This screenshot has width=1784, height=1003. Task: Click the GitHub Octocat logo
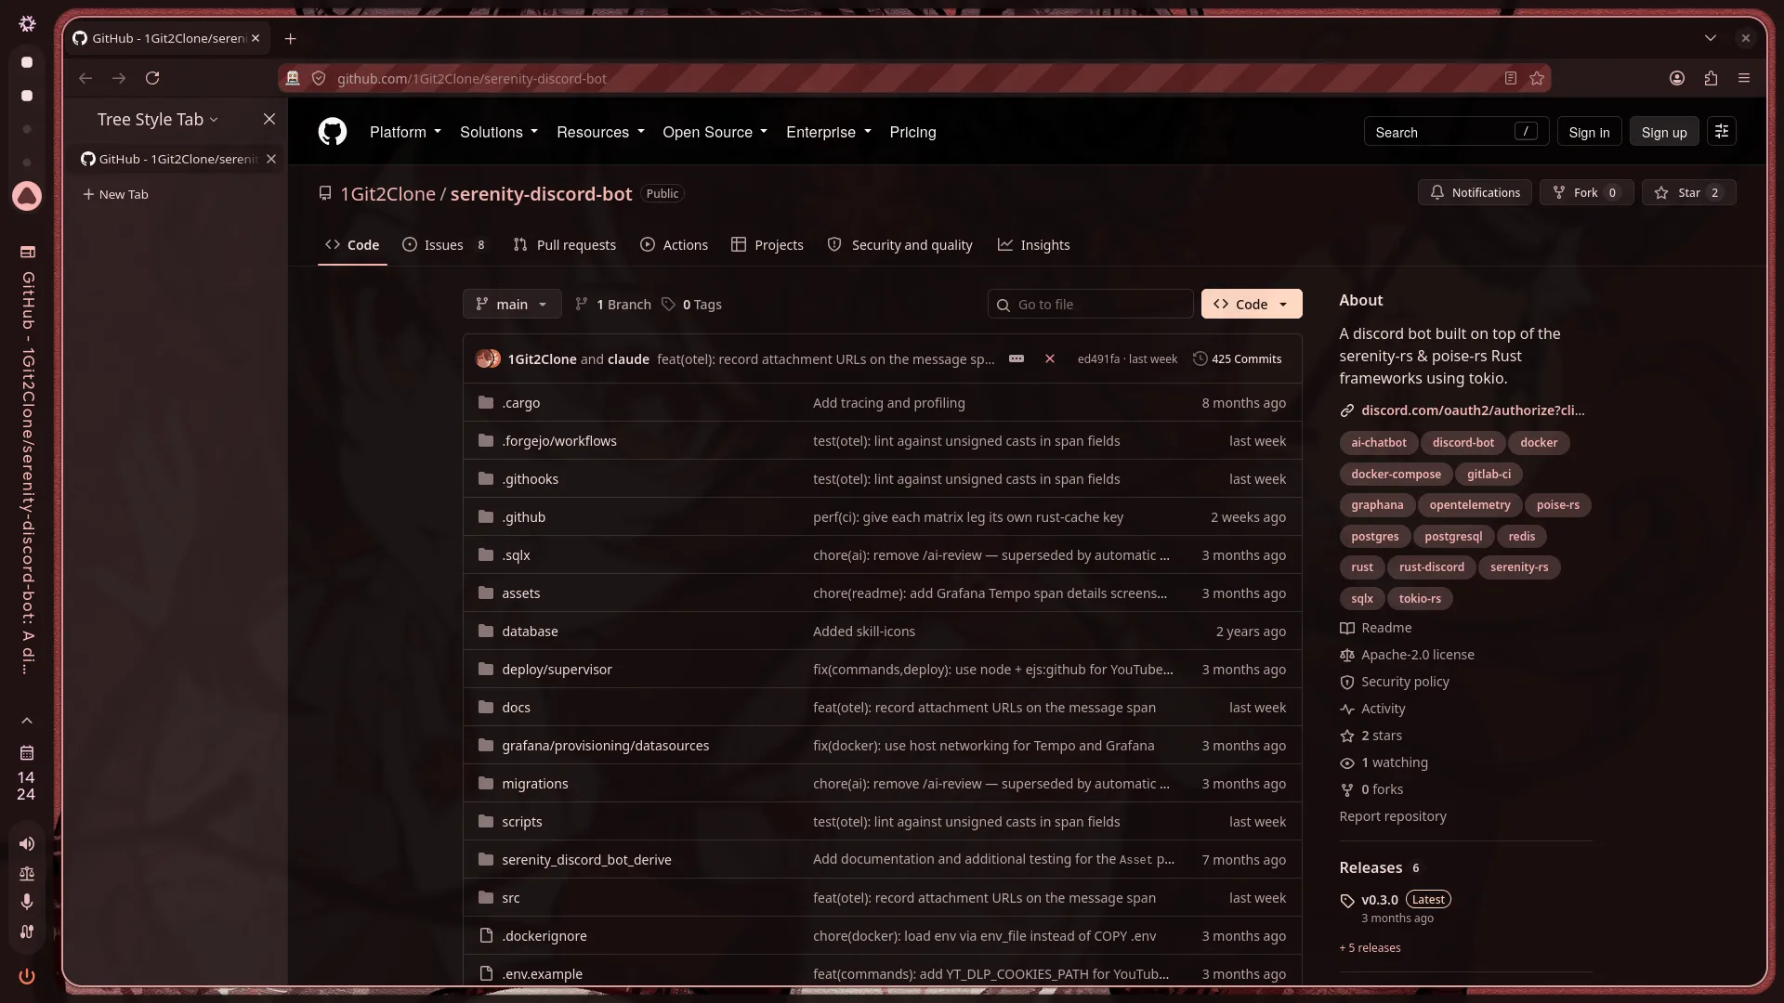(333, 132)
